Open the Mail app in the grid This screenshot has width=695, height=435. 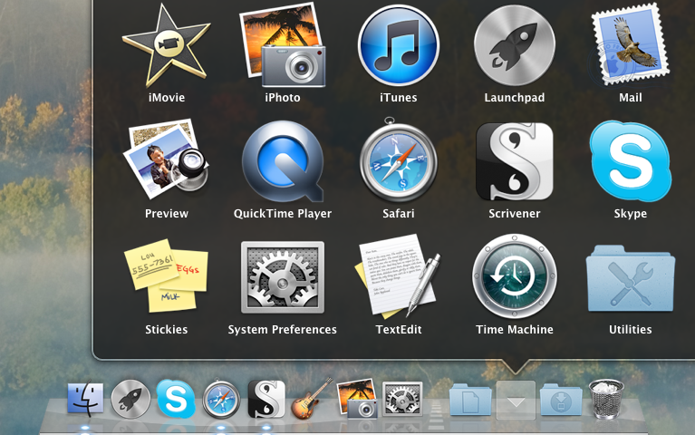point(630,44)
